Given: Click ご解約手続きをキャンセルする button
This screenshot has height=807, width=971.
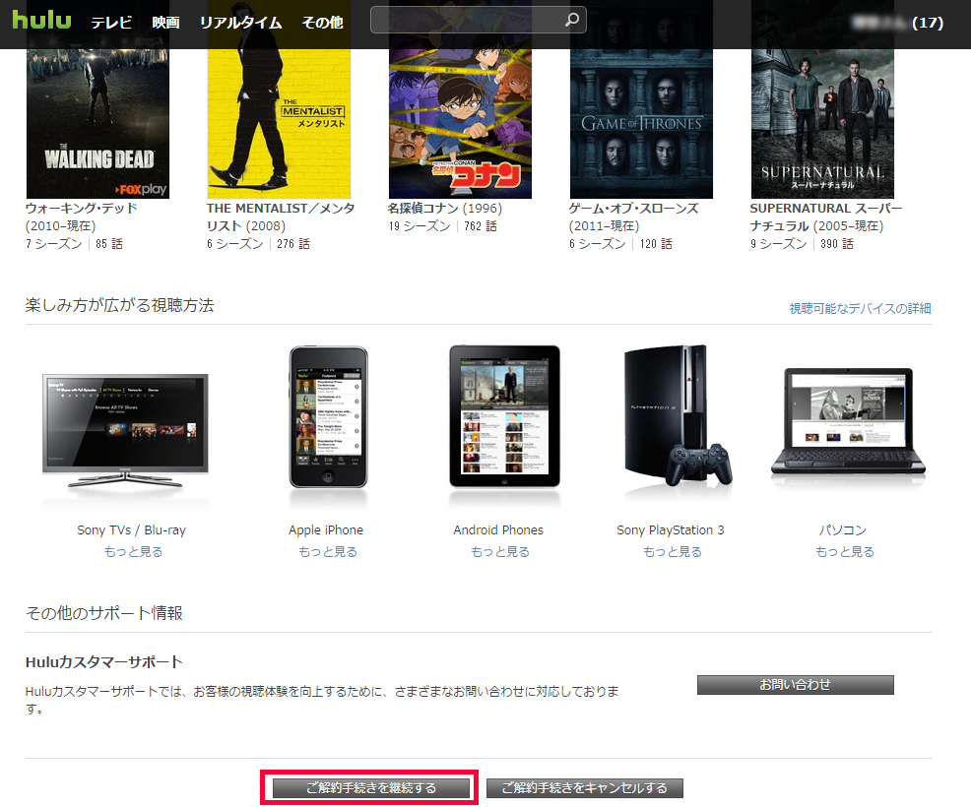Looking at the screenshot, I should (x=585, y=788).
